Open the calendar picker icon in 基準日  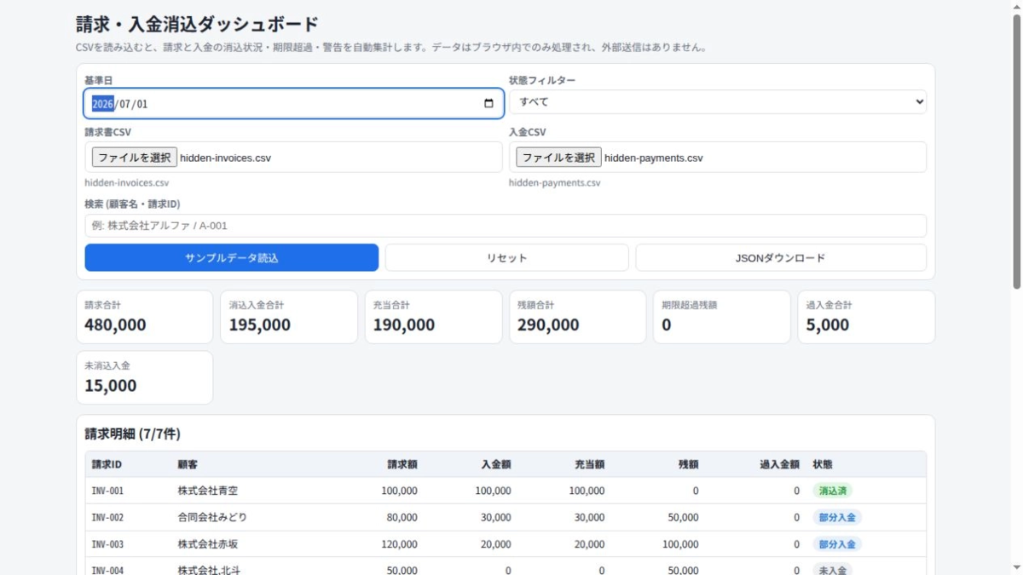coord(488,104)
